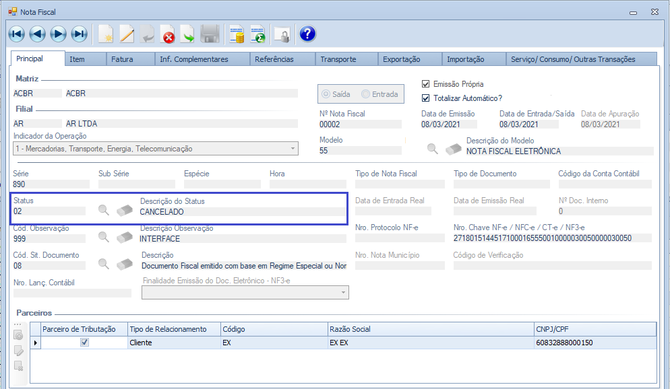Click the red X delete icon
Image resolution: width=670 pixels, height=389 pixels.
(x=168, y=34)
